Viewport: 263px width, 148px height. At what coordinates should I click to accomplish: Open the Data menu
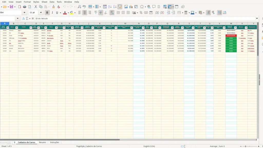point(52,2)
